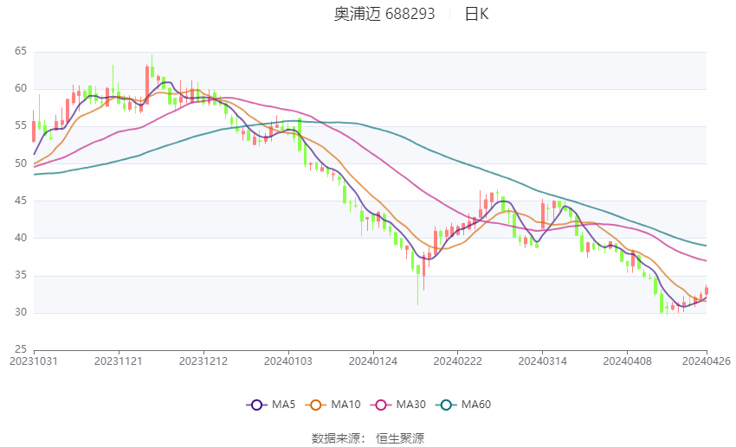This screenshot has width=736, height=447.
Task: Click the 30 price axis label
Action: point(21,312)
